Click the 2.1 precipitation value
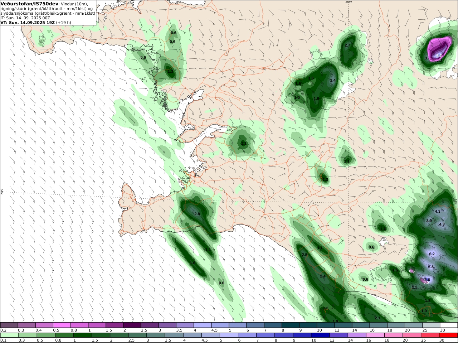 tap(377, 318)
